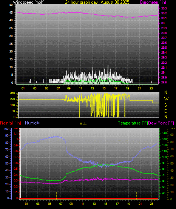Click the 25 windspeed axis value

point(11,44)
